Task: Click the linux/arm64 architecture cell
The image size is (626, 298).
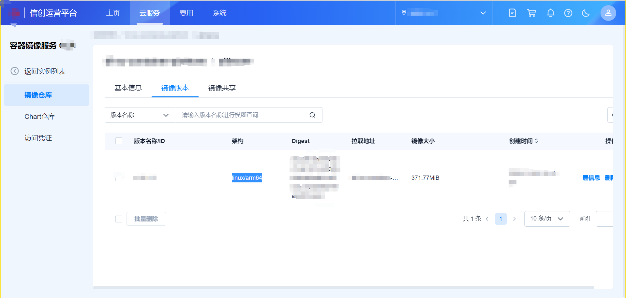Action: (247, 178)
